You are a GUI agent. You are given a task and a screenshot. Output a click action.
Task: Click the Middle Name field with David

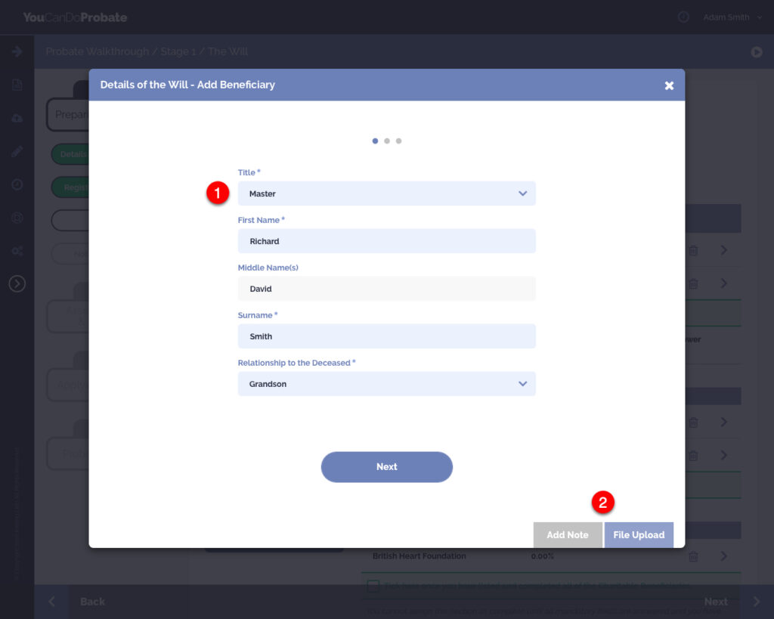tap(386, 288)
